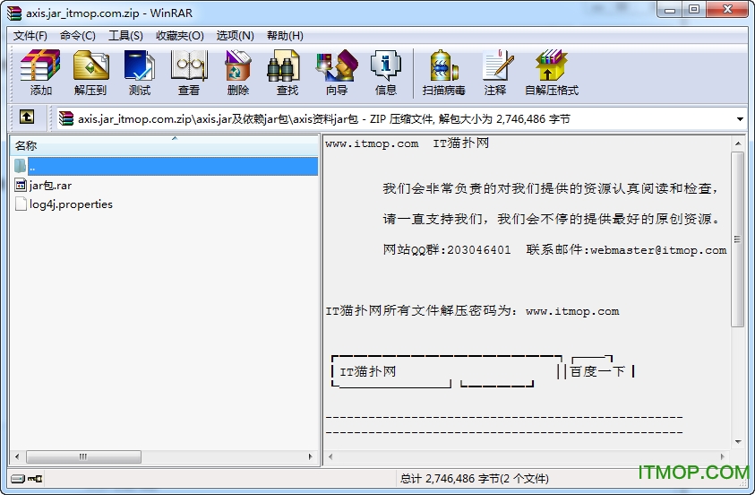Open the 命令(C) menu
Screen dimensions: 755x495
78,36
